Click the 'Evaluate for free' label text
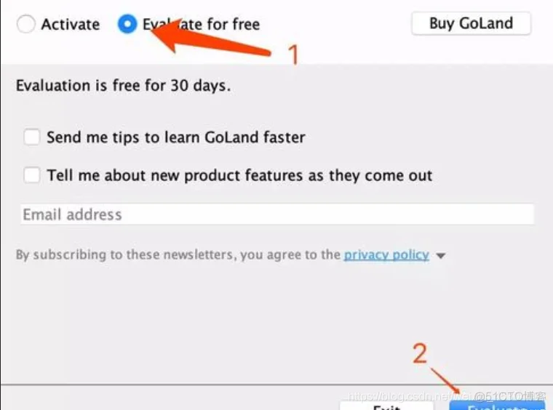Screen dimensions: 553x410 (201, 24)
